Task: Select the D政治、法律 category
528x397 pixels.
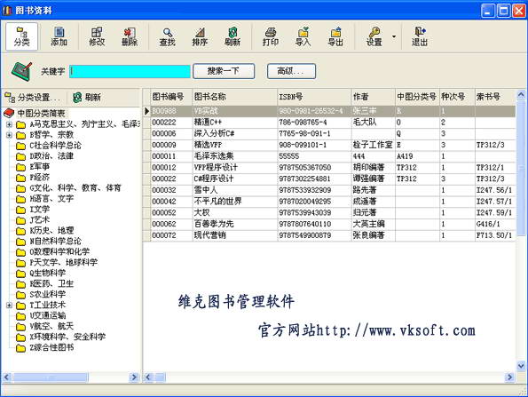Action: 51,156
